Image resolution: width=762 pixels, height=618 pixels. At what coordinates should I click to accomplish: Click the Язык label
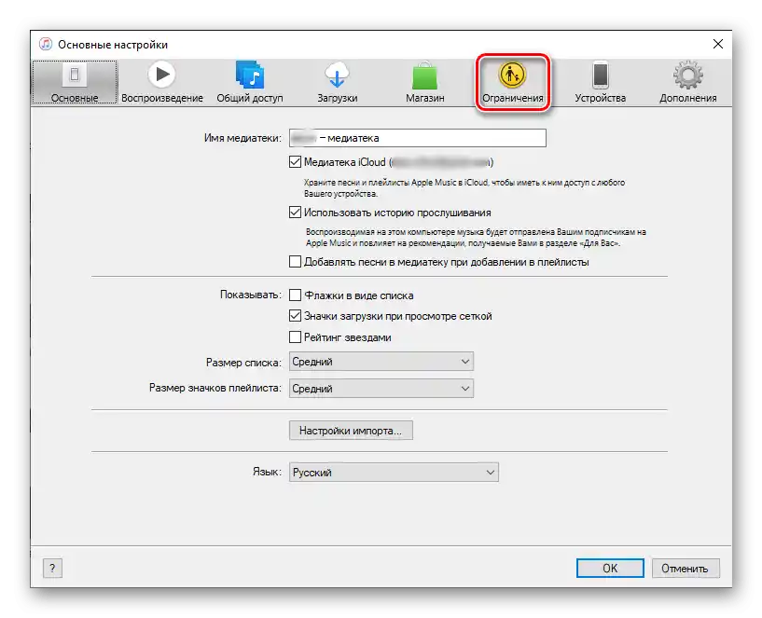[x=267, y=472]
